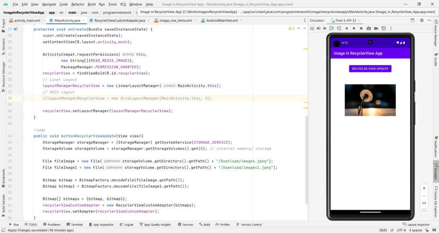The height and width of the screenshot is (233, 439).
Task: Open the emulator snapshots icon
Action: 384,28
